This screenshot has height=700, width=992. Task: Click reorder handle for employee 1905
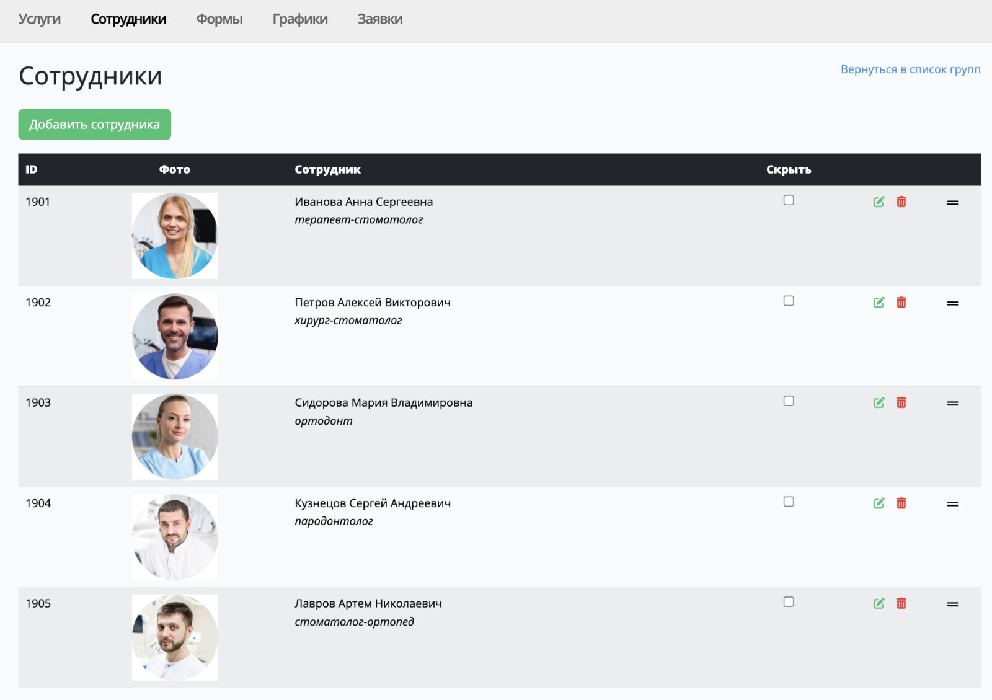pos(952,605)
